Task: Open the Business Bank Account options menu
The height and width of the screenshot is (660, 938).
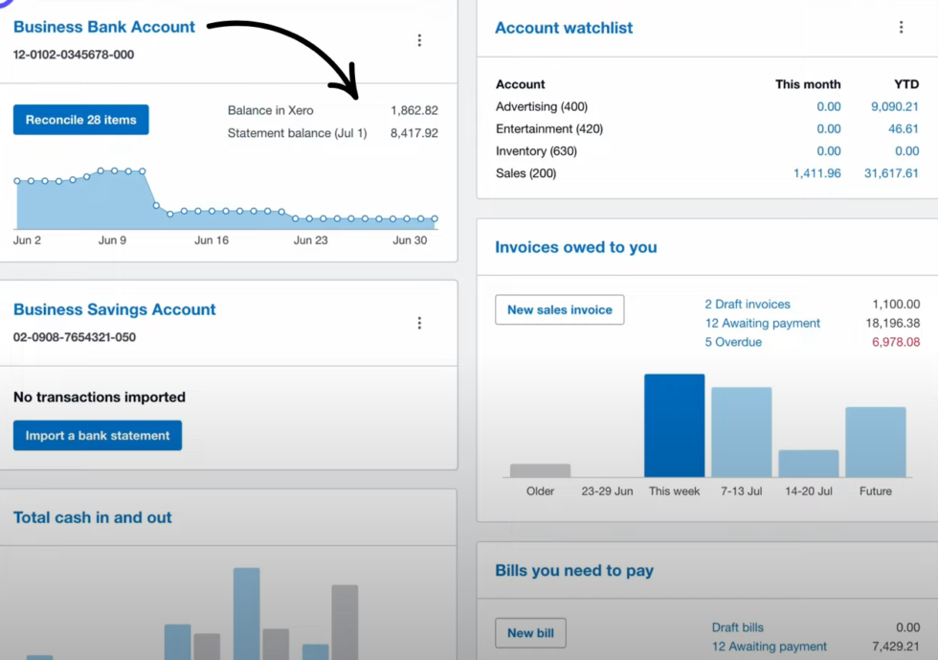Action: (419, 40)
